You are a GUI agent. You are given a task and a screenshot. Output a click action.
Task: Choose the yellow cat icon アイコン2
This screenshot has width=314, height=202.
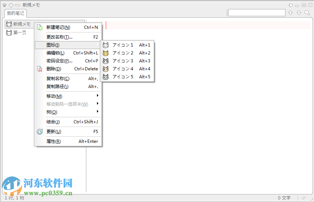[106, 53]
